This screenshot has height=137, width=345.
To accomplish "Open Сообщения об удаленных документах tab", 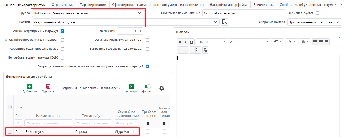I will click(305, 5).
